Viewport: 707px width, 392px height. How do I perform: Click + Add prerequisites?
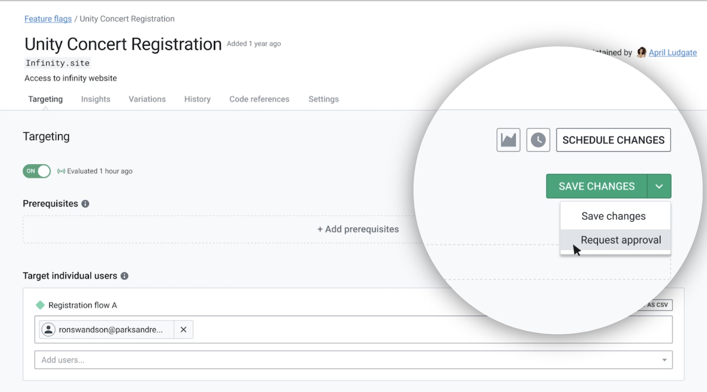[x=358, y=229]
